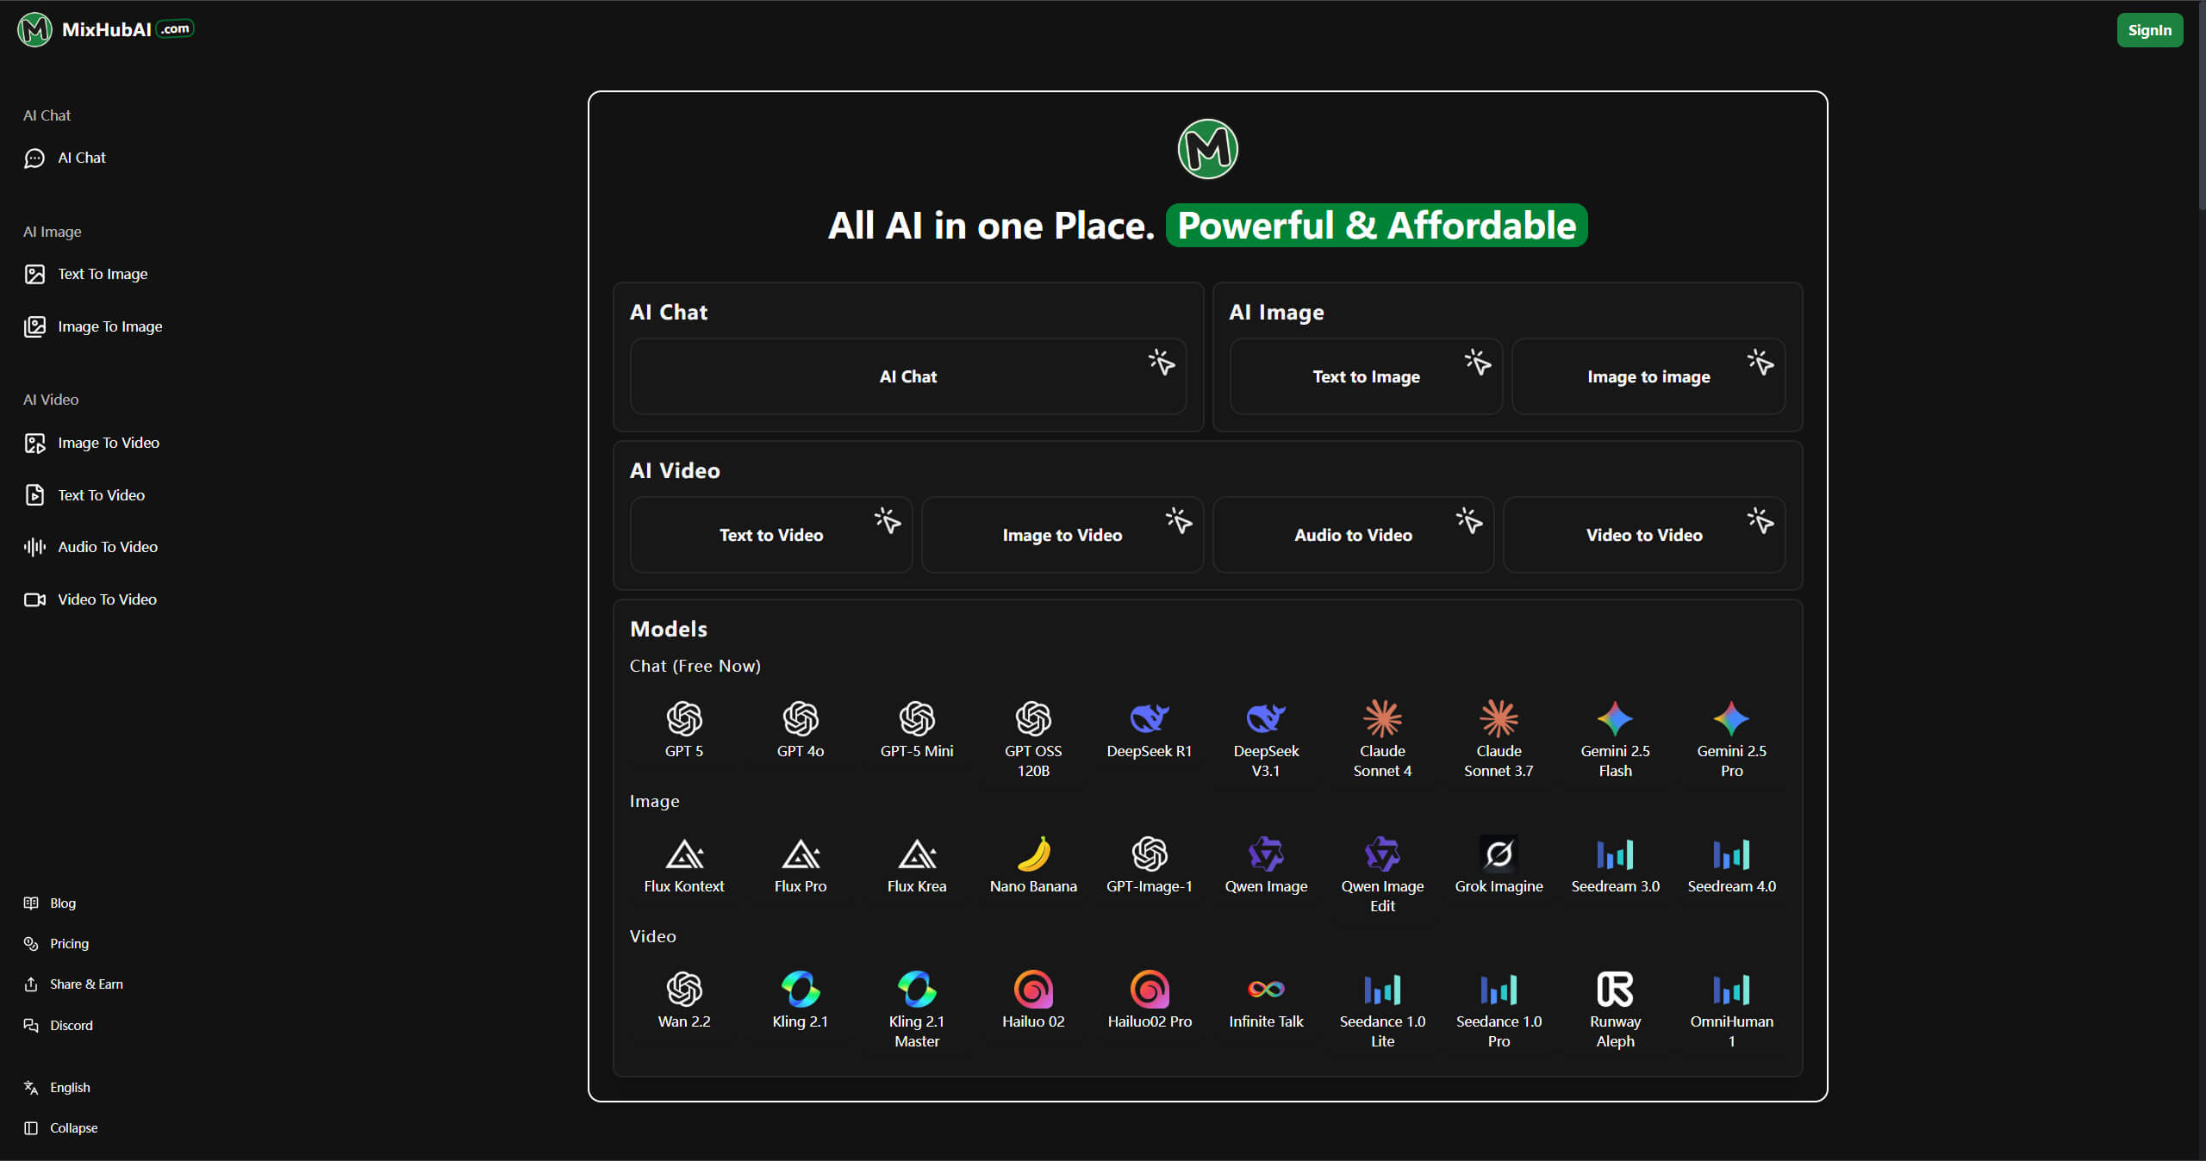Click the SignIn button
2206x1161 pixels.
point(2150,29)
